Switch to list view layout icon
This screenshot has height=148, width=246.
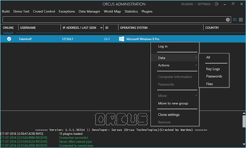point(235,20)
